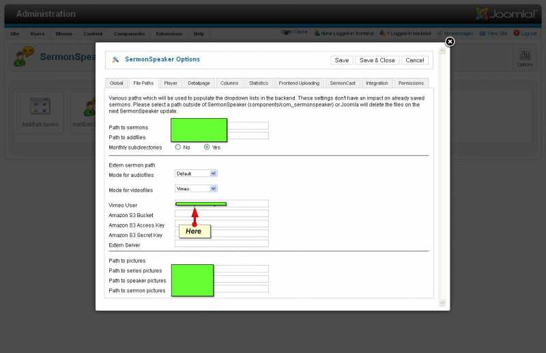Open the Help menu in the background
The height and width of the screenshot is (353, 546).
[199, 34]
